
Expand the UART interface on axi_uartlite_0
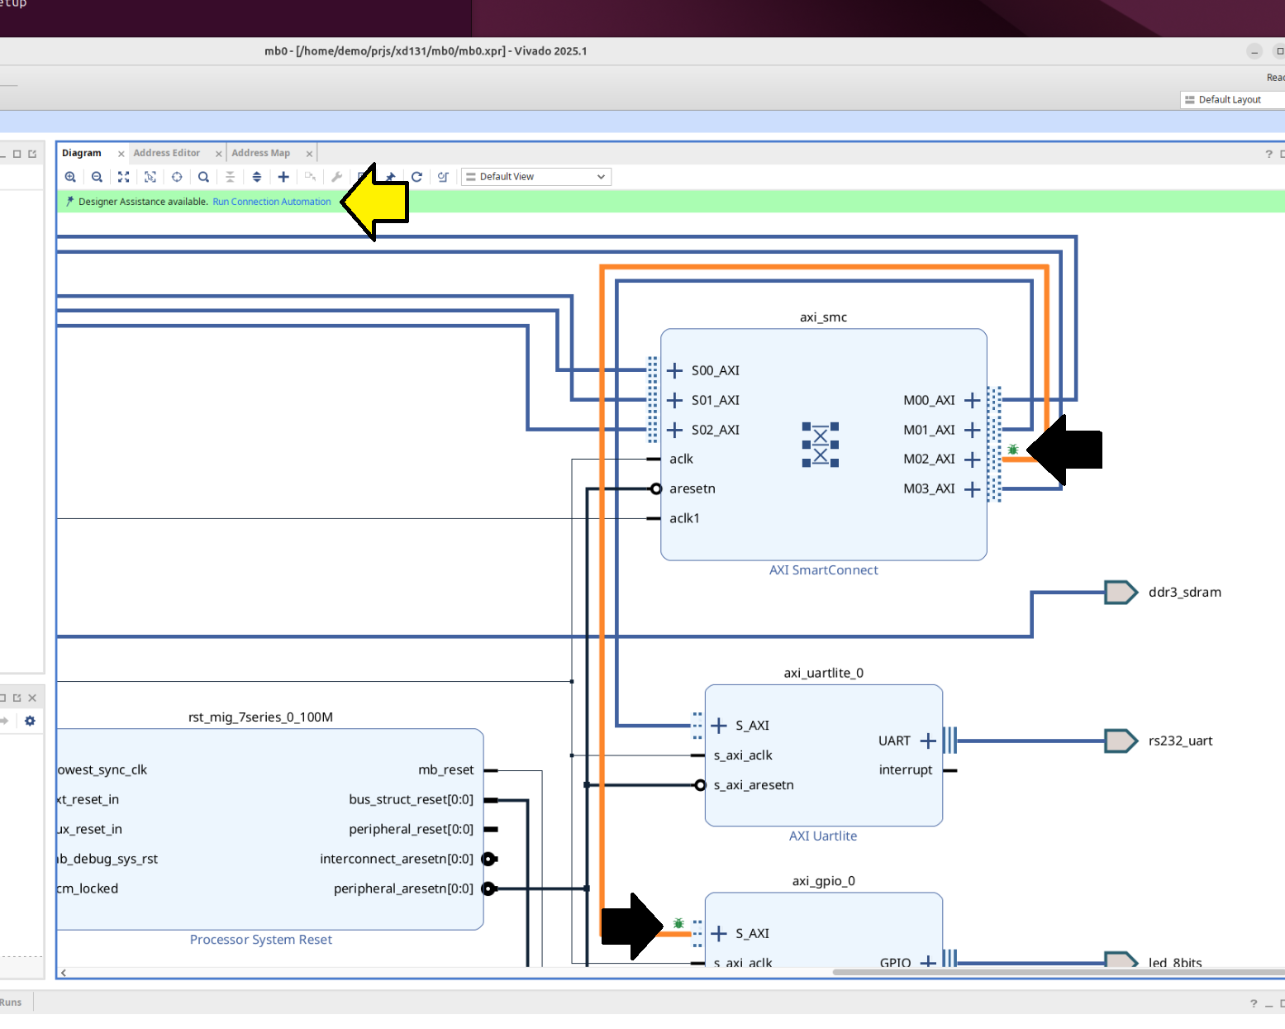[x=928, y=741]
